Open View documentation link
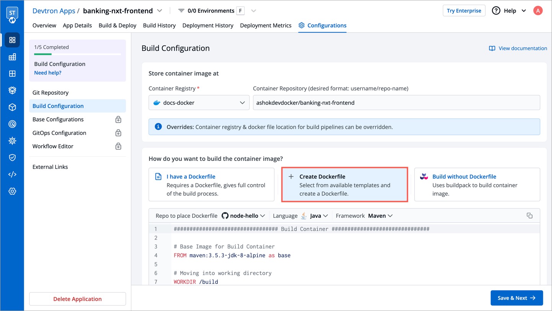Screen dimensions: 552x311 (x=518, y=48)
